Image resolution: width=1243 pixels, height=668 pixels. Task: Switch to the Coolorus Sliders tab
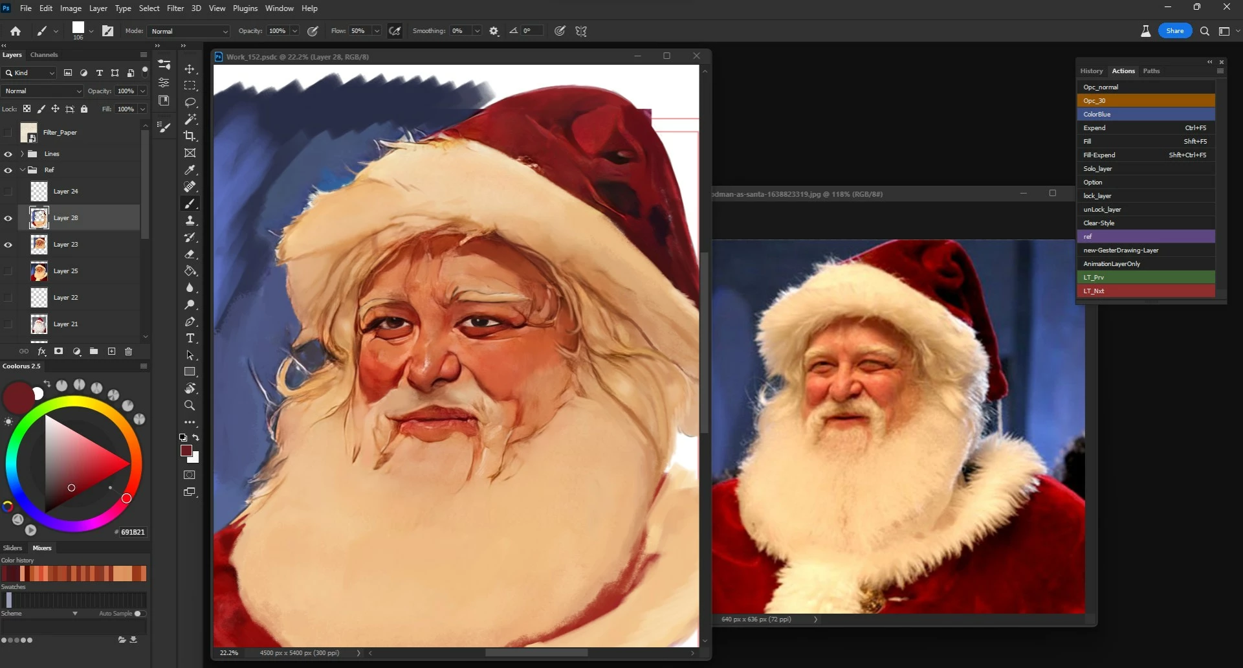[13, 548]
